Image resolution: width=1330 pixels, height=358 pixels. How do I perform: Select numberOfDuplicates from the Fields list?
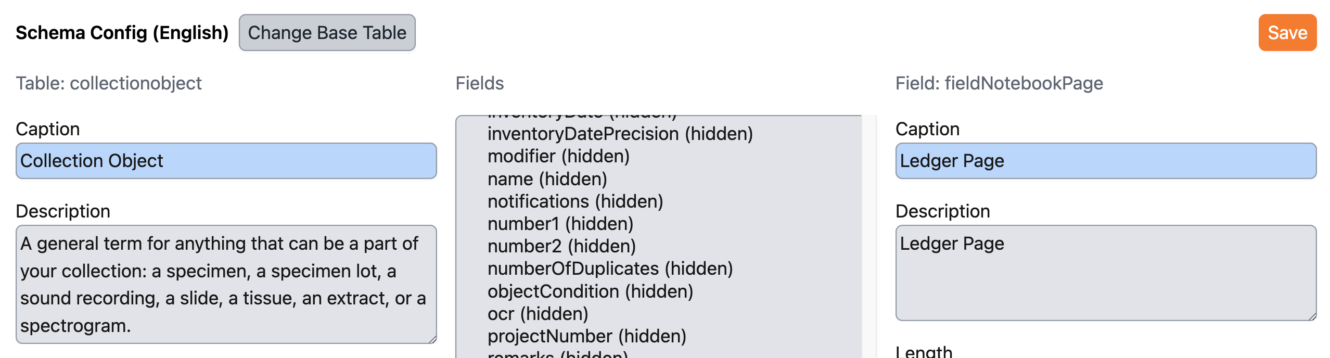tap(610, 268)
